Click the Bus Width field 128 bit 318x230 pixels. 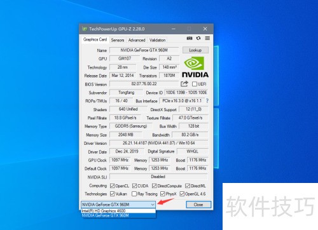point(193,126)
